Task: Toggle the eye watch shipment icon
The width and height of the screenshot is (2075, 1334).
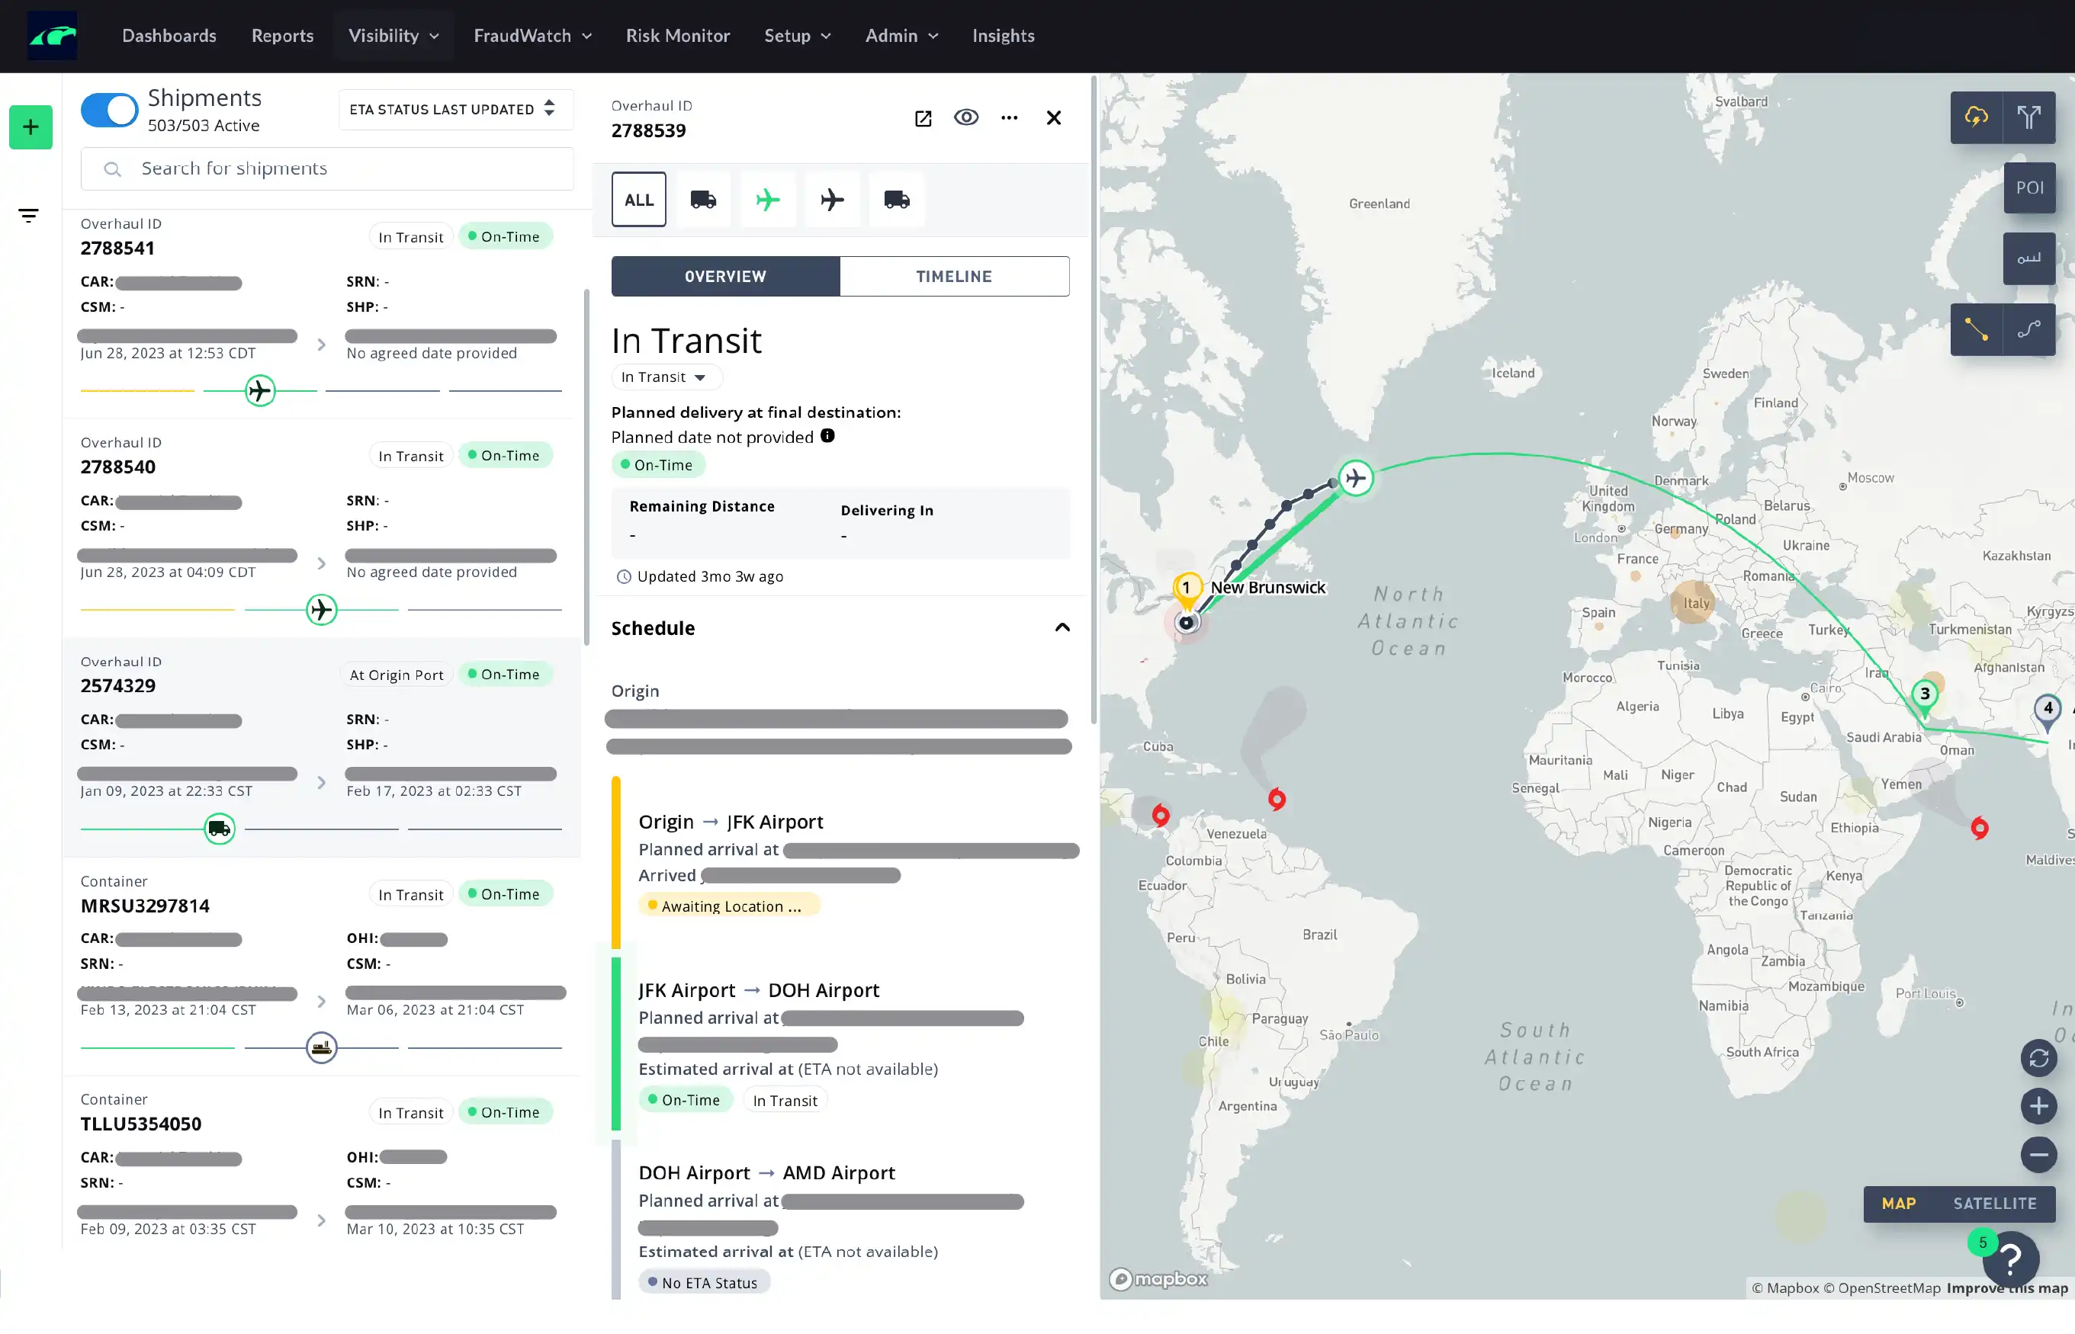Action: 966,118
